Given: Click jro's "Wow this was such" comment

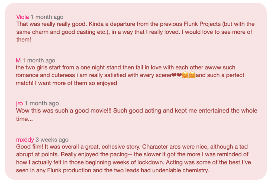Looking at the screenshot, I should click(x=137, y=115).
